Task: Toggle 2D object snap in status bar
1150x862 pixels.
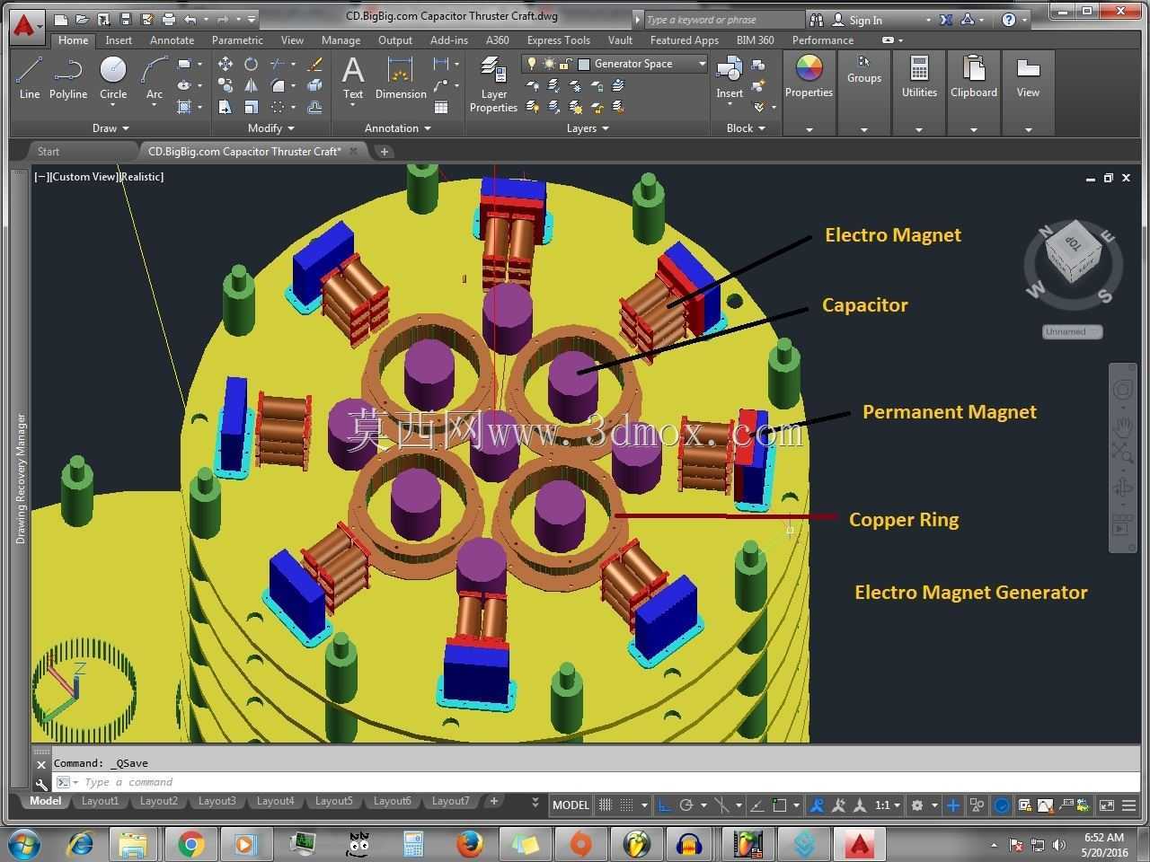Action: (779, 805)
